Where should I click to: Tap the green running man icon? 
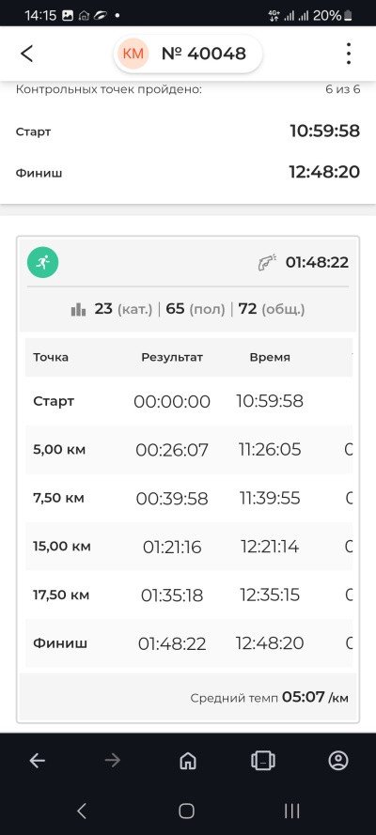(43, 262)
